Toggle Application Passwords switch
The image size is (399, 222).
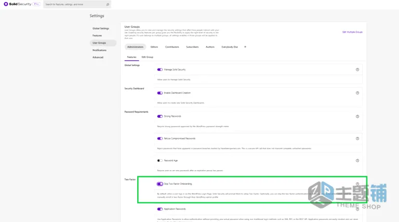point(160,209)
